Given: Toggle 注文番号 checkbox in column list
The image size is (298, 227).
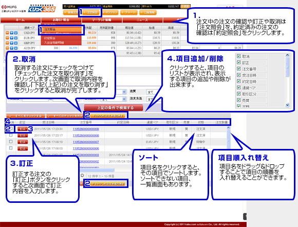Looking at the screenshot, I should coord(239,69).
